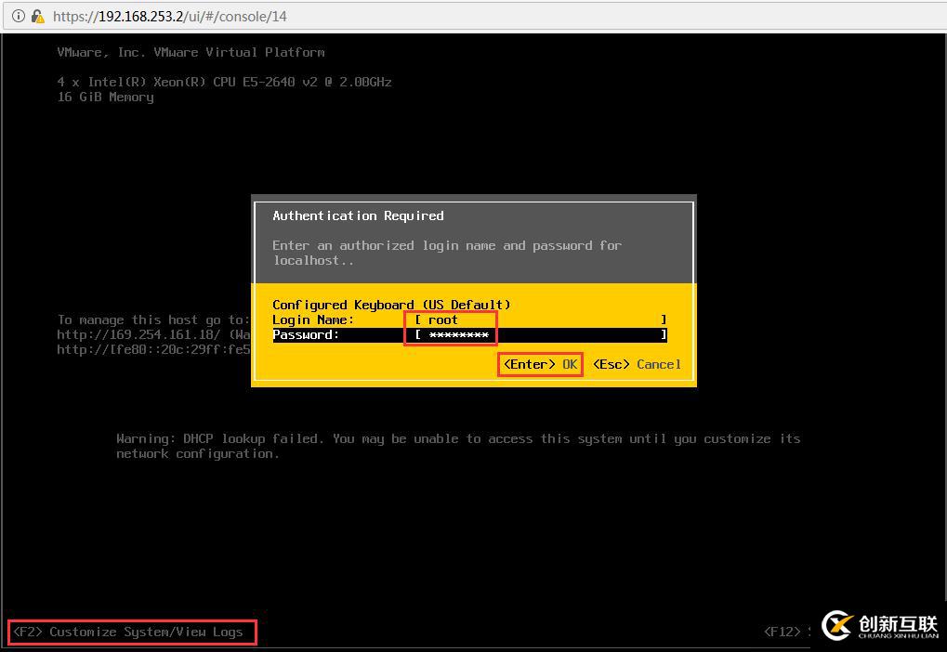947x652 pixels.
Task: Open <F2> Customize System/View Logs
Action: click(x=128, y=632)
